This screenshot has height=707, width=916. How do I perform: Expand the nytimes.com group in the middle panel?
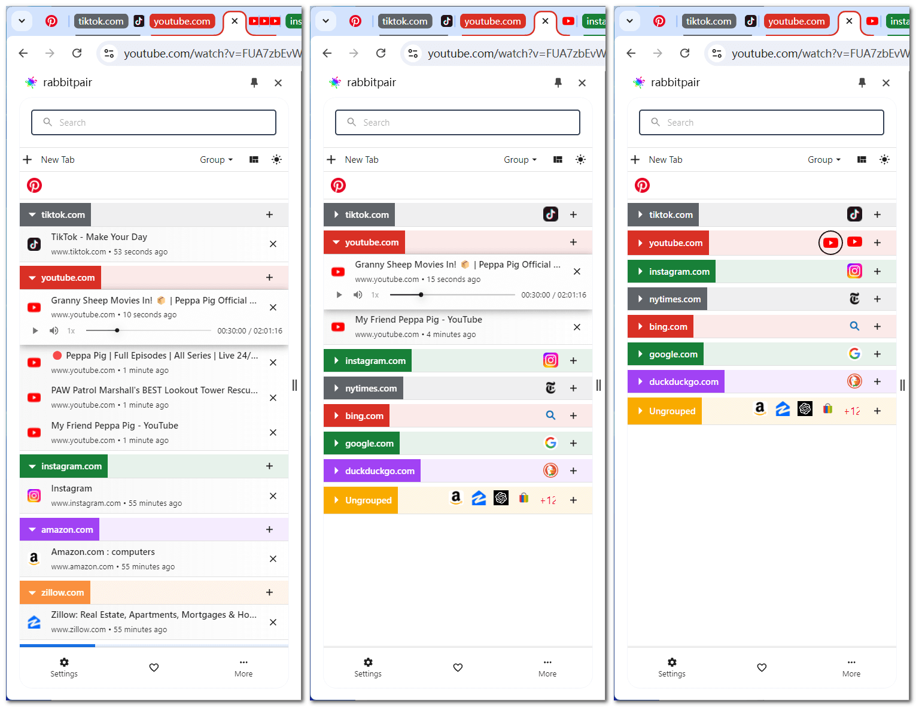pos(336,389)
